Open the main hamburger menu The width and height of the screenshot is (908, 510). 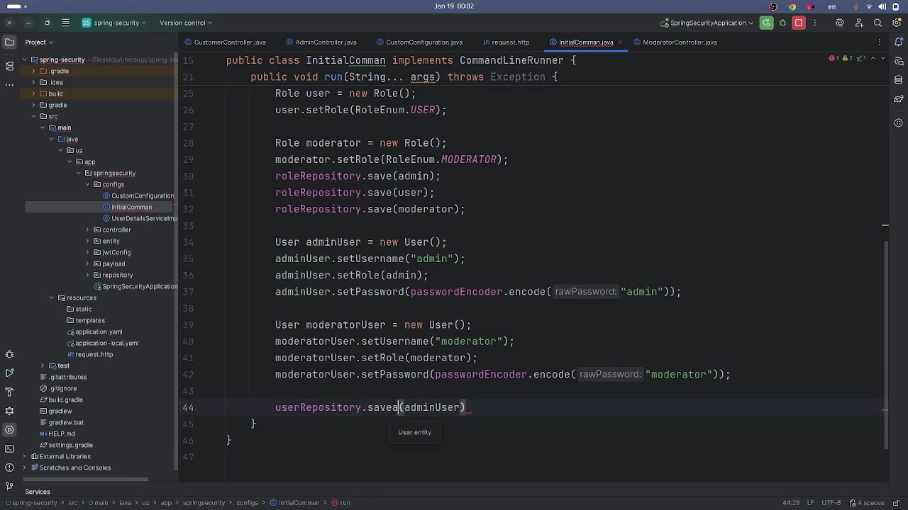65,23
